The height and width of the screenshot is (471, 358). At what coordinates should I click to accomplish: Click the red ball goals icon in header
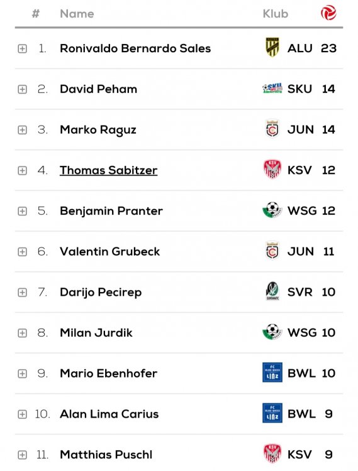[x=328, y=13]
